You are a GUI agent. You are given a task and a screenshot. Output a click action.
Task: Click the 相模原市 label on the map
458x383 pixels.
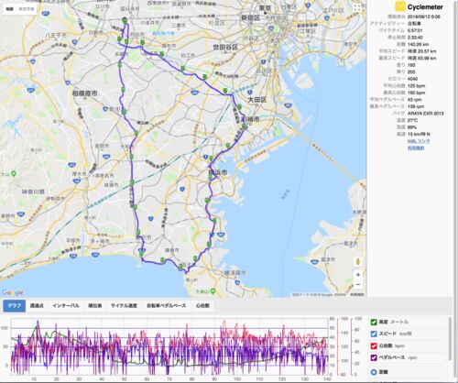tap(85, 93)
